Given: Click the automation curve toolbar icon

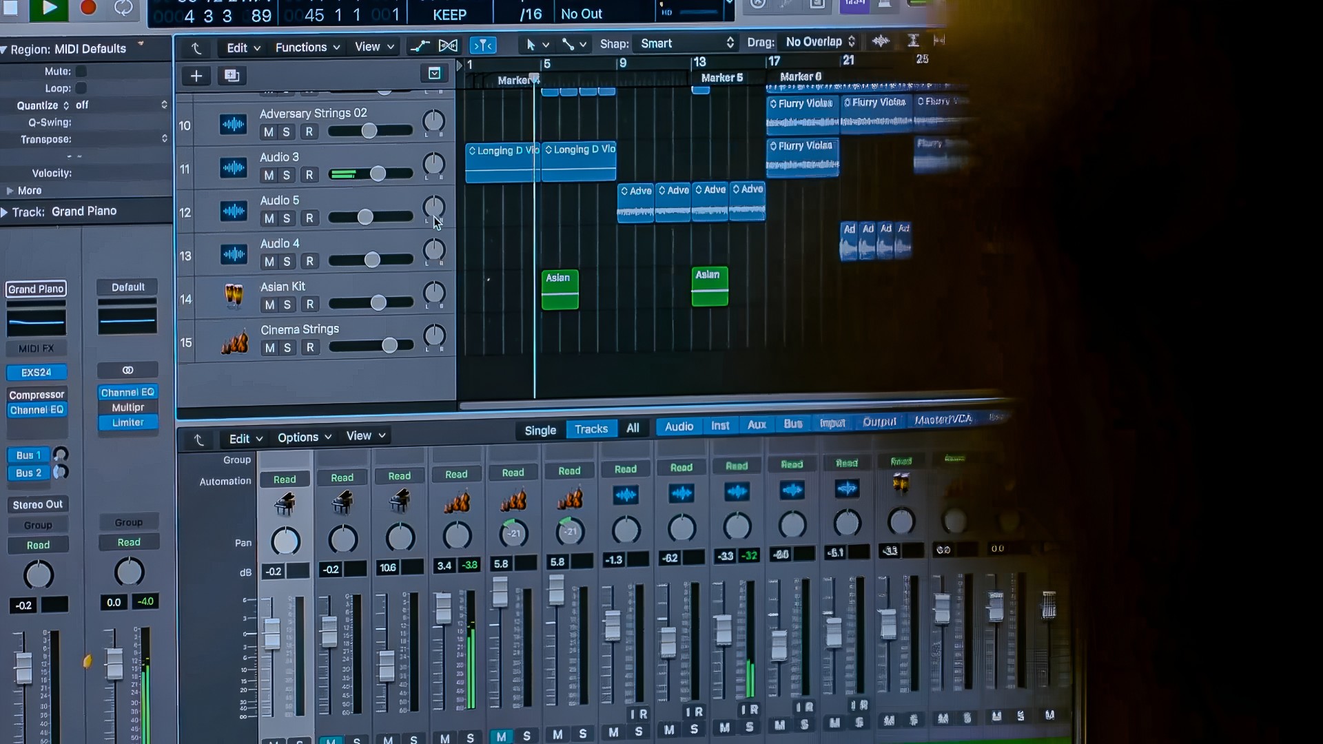Looking at the screenshot, I should pyautogui.click(x=420, y=46).
